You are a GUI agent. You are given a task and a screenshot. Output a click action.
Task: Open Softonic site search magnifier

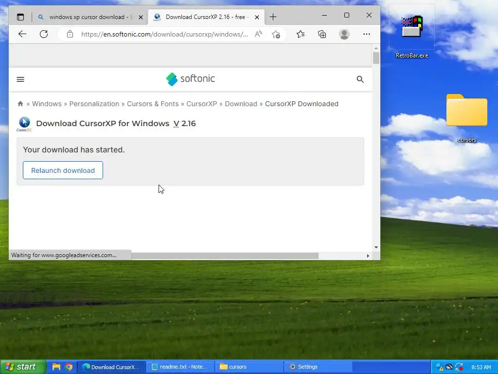[360, 79]
